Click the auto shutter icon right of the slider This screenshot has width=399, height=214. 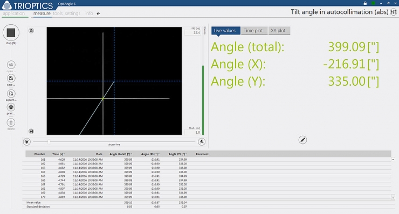pos(202,142)
